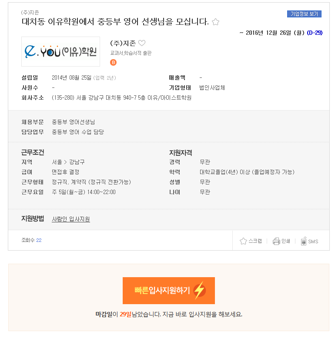Screen dimensions: 335x342
Task: Click the SMS phone icon
Action: tap(304, 241)
